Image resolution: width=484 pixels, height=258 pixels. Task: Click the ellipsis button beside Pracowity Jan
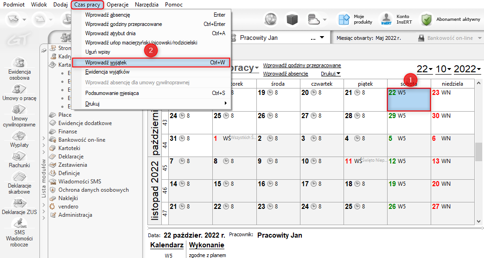[313, 38]
